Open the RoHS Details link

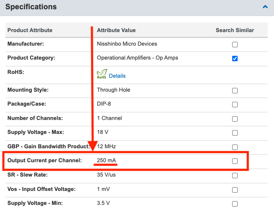tap(117, 76)
